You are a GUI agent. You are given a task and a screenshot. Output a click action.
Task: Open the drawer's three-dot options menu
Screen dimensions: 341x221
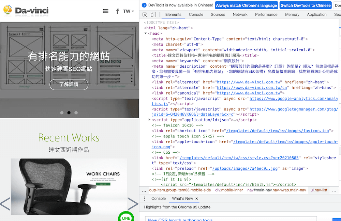pos(145,199)
